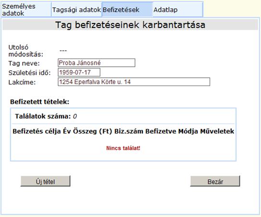Viewport: 261px width, 217px height.
Task: Click the Módja column header
Action: [x=188, y=132]
